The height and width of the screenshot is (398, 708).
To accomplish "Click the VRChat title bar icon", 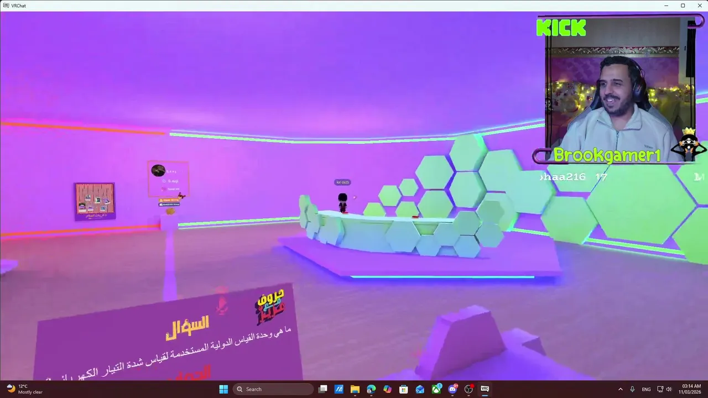I will click(x=6, y=6).
